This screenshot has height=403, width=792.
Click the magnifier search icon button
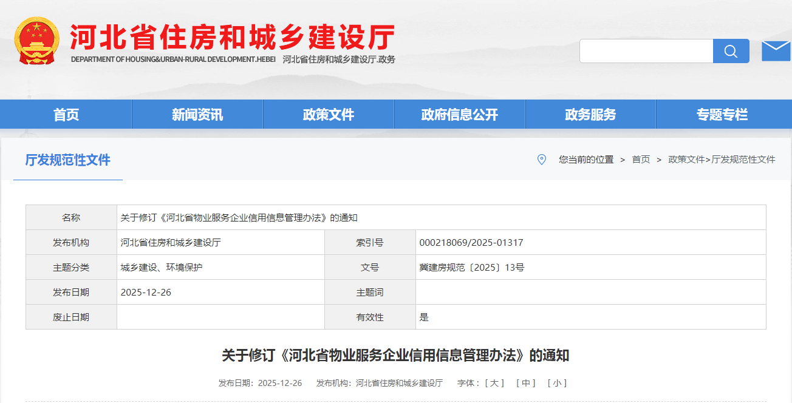point(731,51)
